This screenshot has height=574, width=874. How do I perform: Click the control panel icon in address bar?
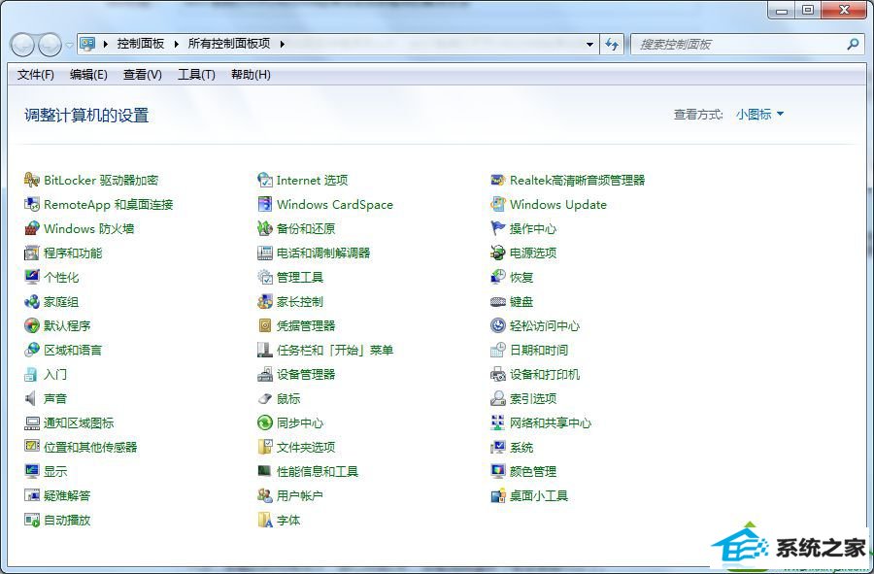[87, 44]
